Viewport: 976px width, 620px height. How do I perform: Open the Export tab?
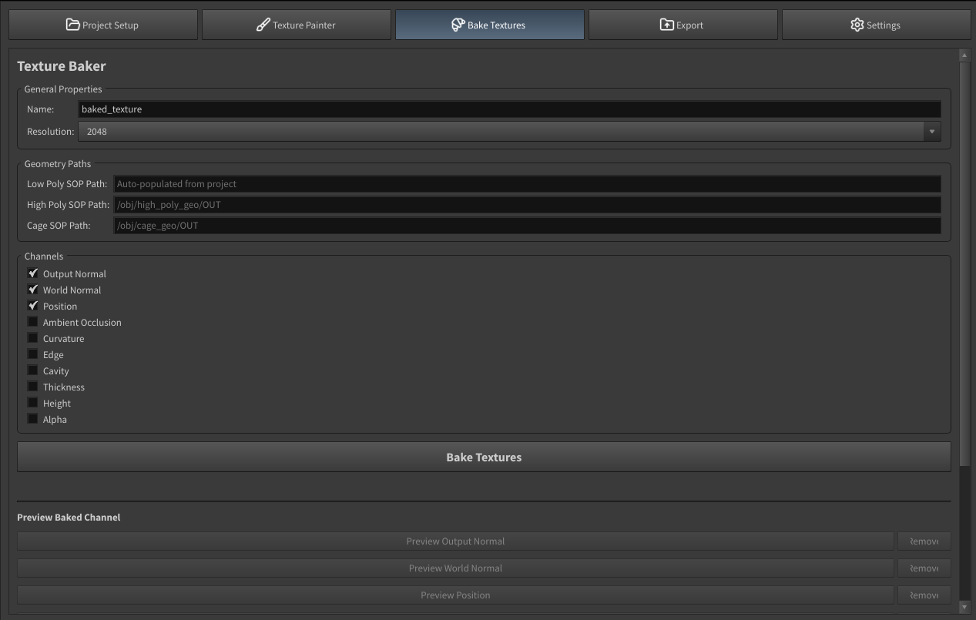(x=683, y=25)
